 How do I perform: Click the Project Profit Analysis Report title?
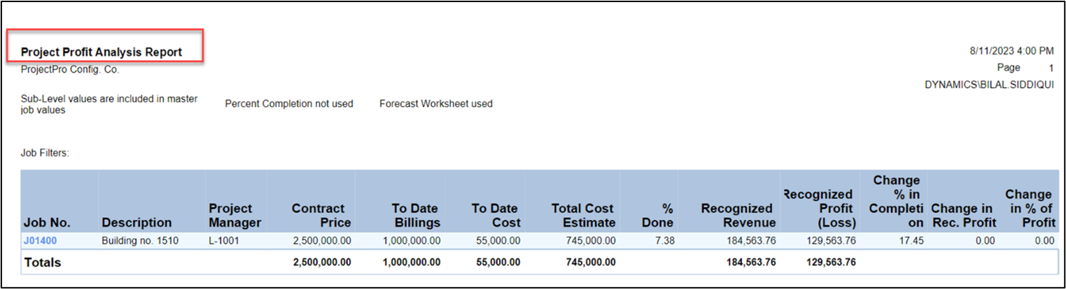point(101,52)
